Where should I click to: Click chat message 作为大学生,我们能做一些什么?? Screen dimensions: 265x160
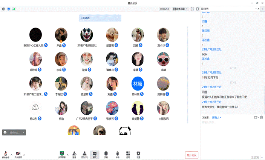click(x=220, y=107)
